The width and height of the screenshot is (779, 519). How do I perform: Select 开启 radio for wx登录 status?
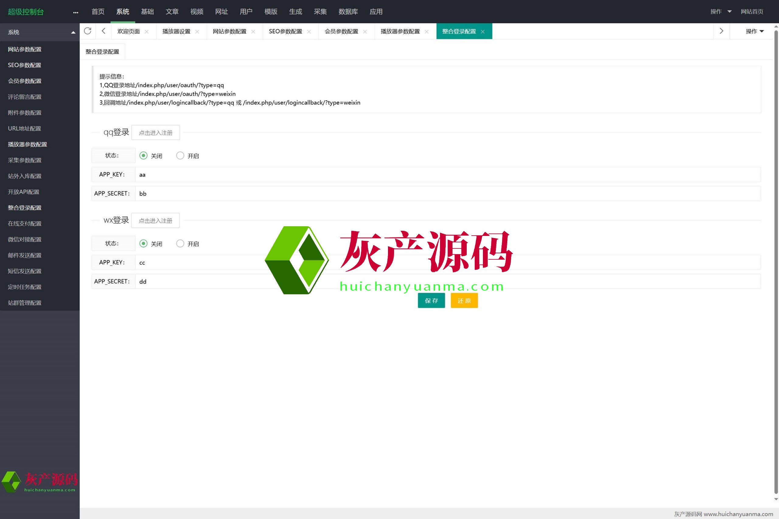pyautogui.click(x=180, y=244)
